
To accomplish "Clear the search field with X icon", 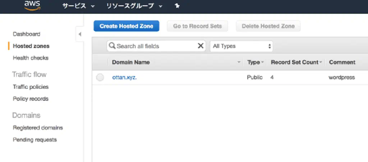I will 201,46.
